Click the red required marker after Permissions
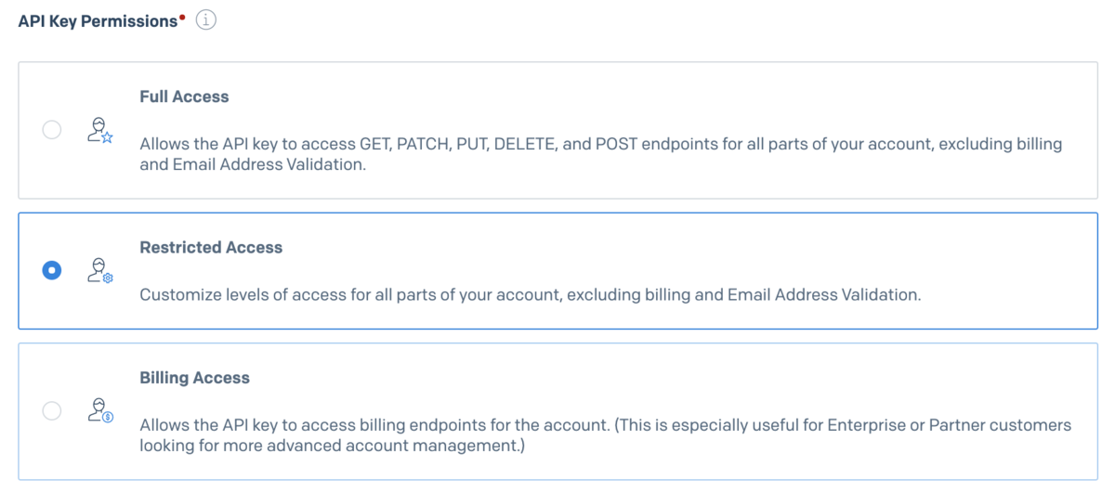Screen dimensions: 1115x492 pos(182,16)
